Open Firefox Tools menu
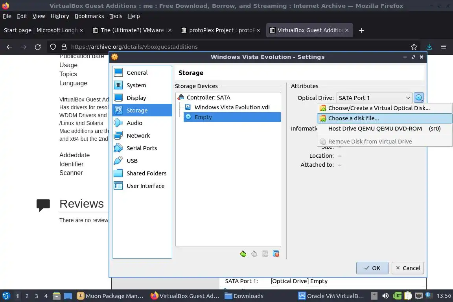Screen dimensions: 453x302 [116, 16]
